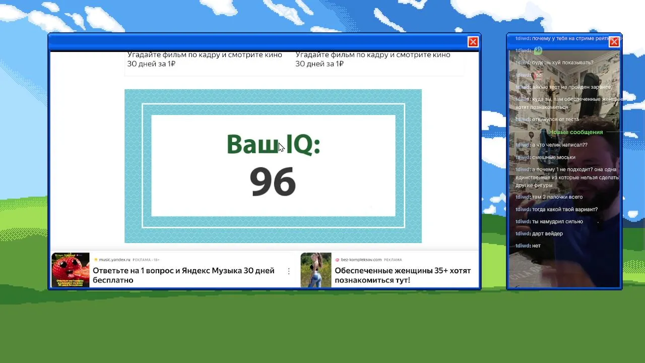The image size is (645, 363).
Task: Open the three-dot menu on Yandex Music ad
Action: point(289,271)
